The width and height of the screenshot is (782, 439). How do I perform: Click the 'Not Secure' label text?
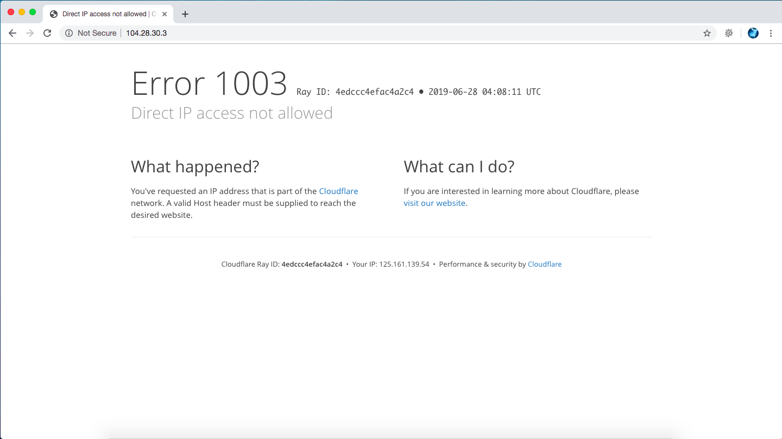(97, 33)
